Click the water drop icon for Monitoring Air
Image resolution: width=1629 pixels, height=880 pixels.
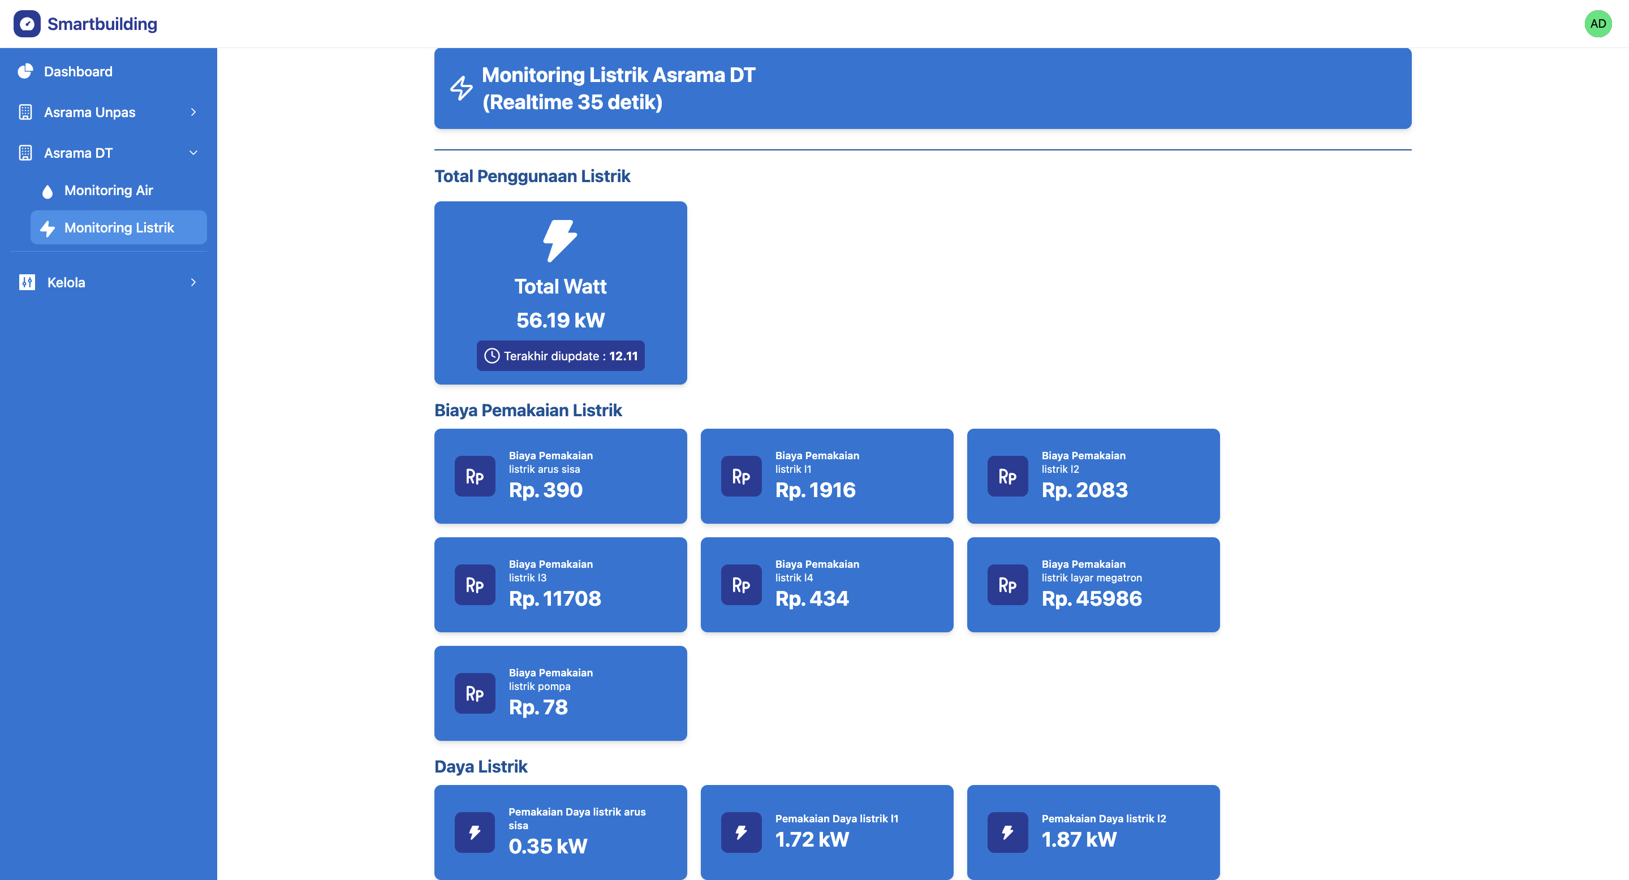tap(48, 192)
